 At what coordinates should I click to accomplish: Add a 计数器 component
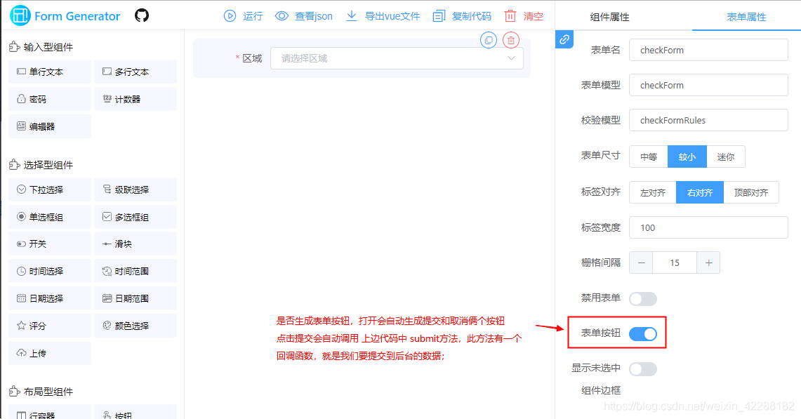pyautogui.click(x=135, y=99)
